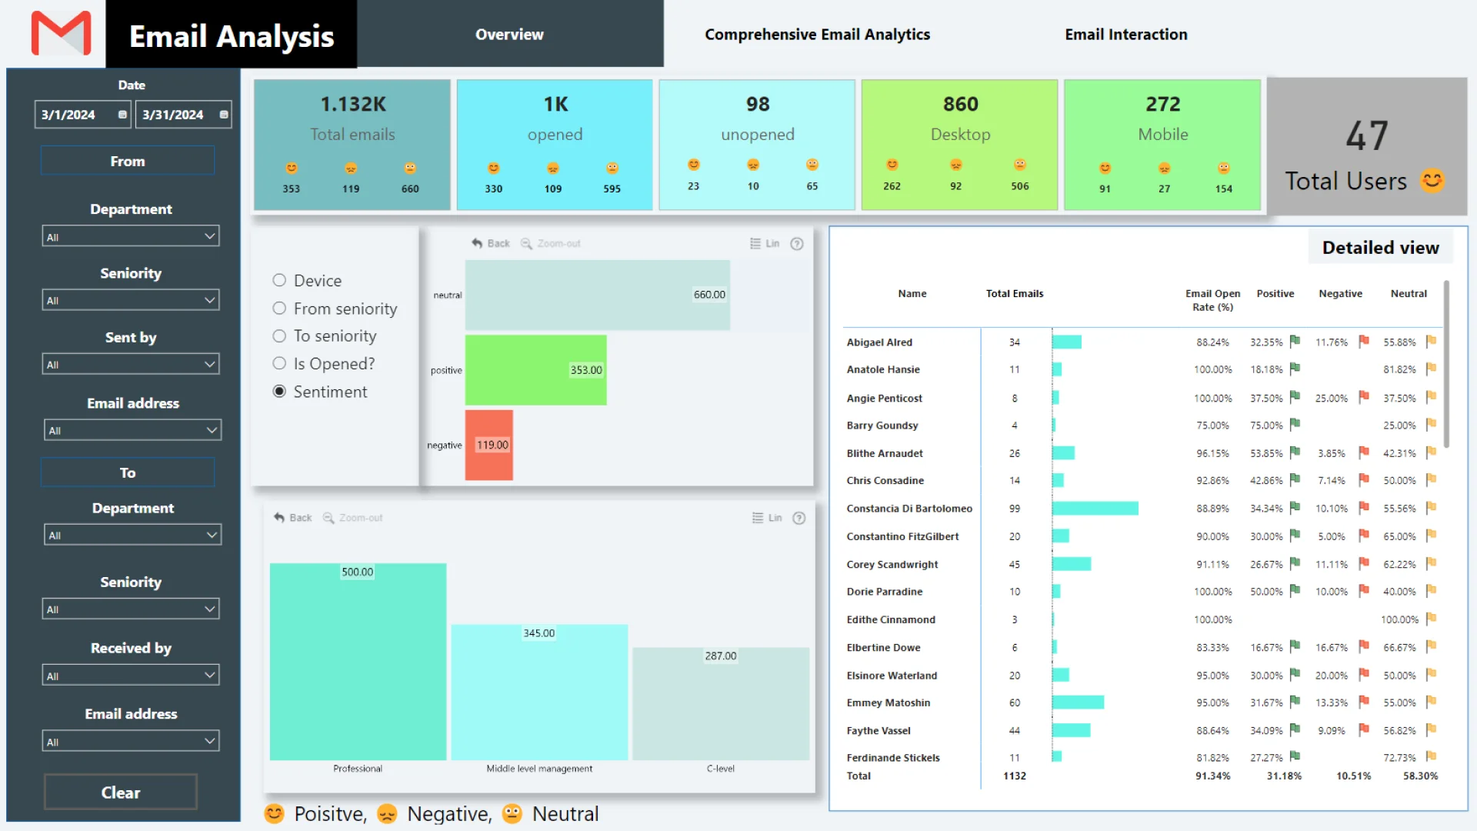
Task: Click the neutral 660.00 bar
Action: [x=597, y=295]
